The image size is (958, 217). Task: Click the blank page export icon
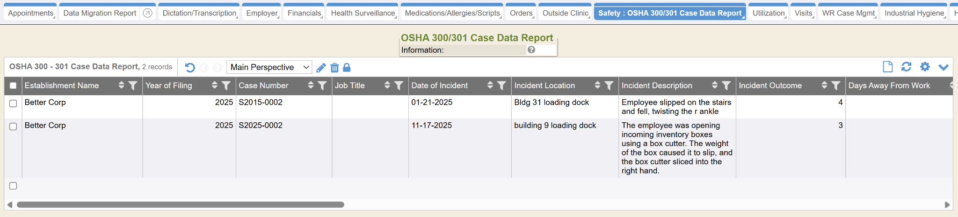(x=887, y=67)
